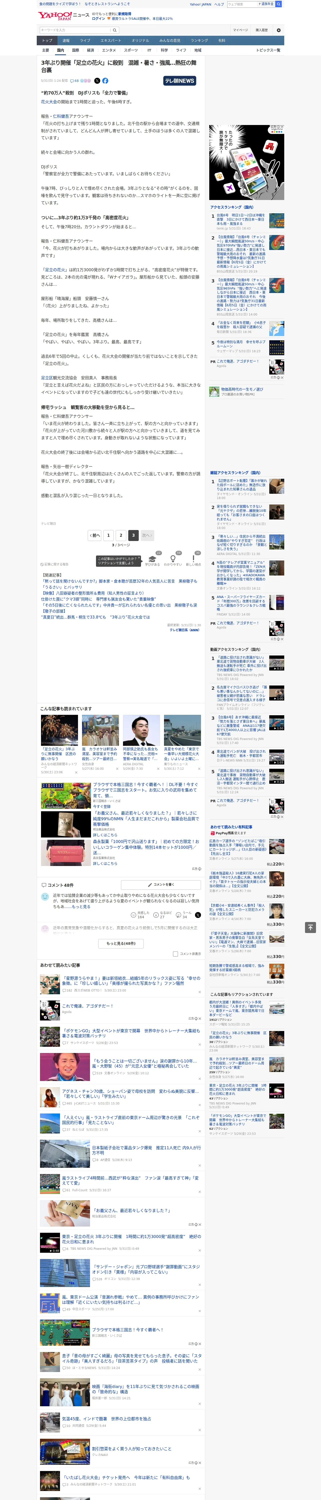Open マイページ

tap(240, 30)
